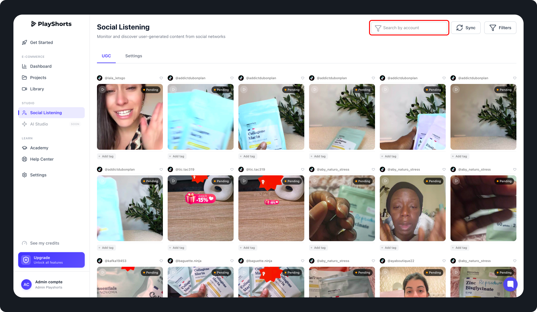The height and width of the screenshot is (312, 537).
Task: Open the Library video icon
Action: pos(24,89)
